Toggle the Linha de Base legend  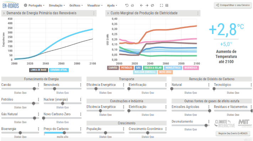tap(38, 70)
